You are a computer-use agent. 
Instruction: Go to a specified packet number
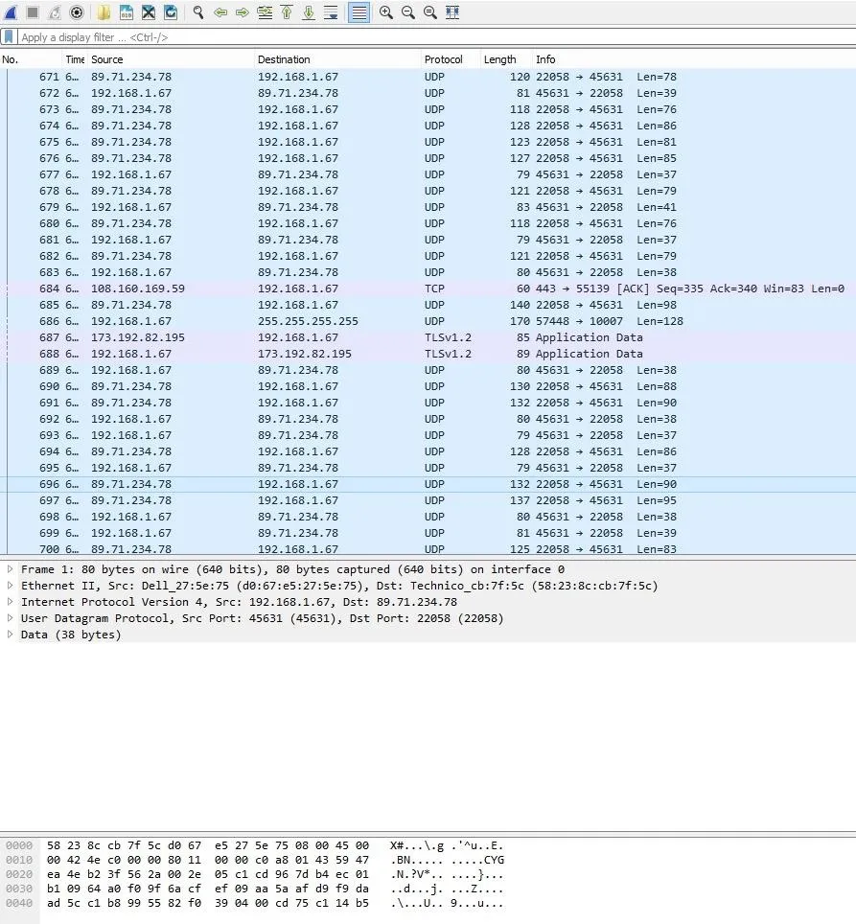[265, 12]
